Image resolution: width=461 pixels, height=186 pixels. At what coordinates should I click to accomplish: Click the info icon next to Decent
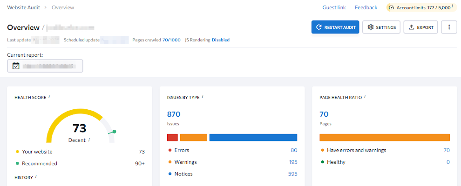pyautogui.click(x=89, y=140)
